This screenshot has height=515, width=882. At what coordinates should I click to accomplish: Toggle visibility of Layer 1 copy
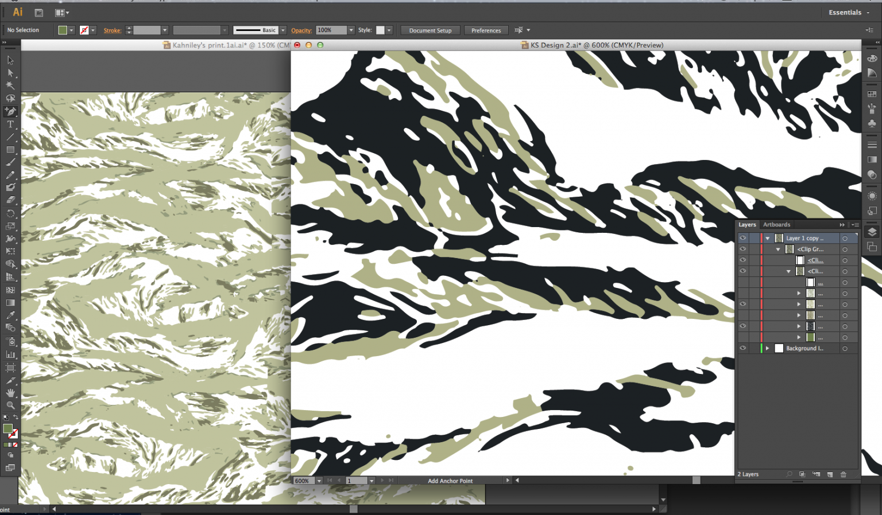[x=743, y=238]
